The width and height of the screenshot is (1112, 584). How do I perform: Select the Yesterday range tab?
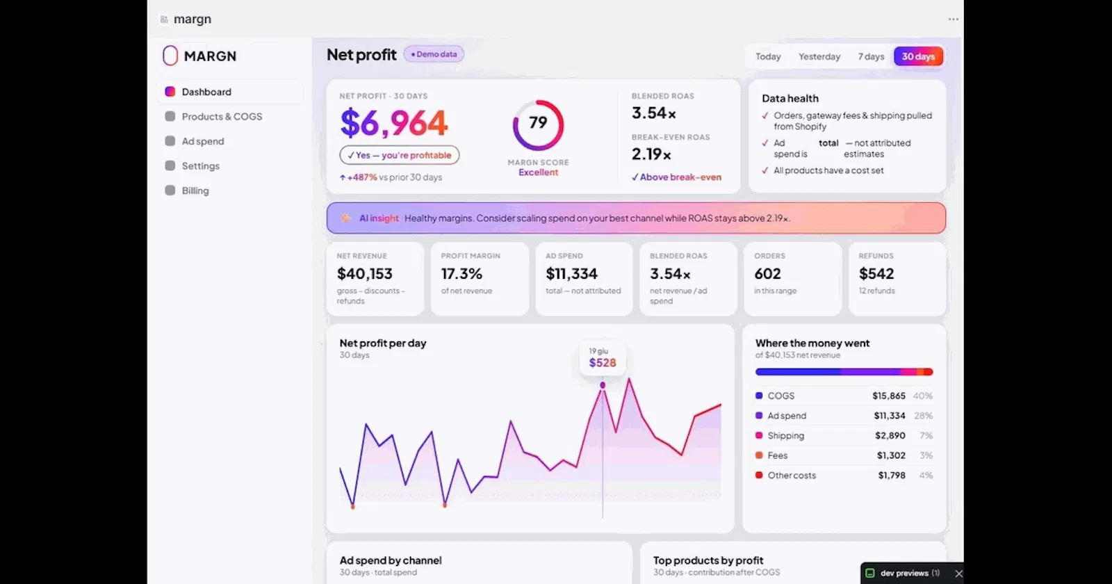click(819, 56)
